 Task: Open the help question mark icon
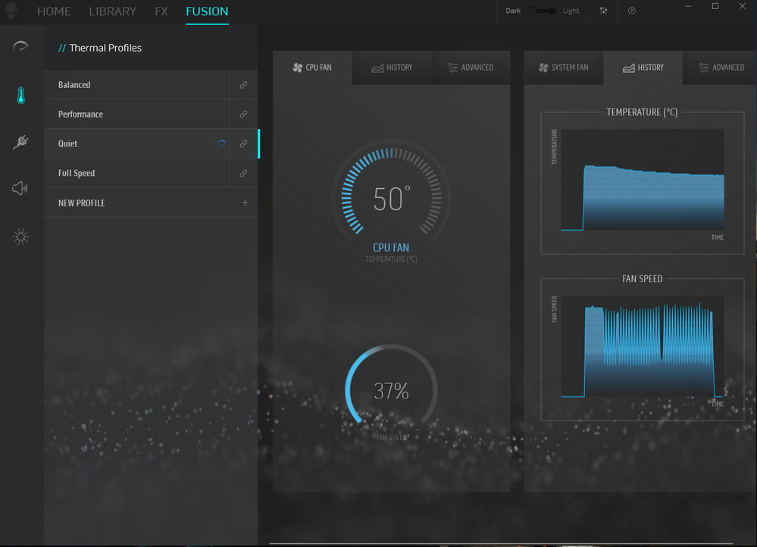(x=631, y=11)
